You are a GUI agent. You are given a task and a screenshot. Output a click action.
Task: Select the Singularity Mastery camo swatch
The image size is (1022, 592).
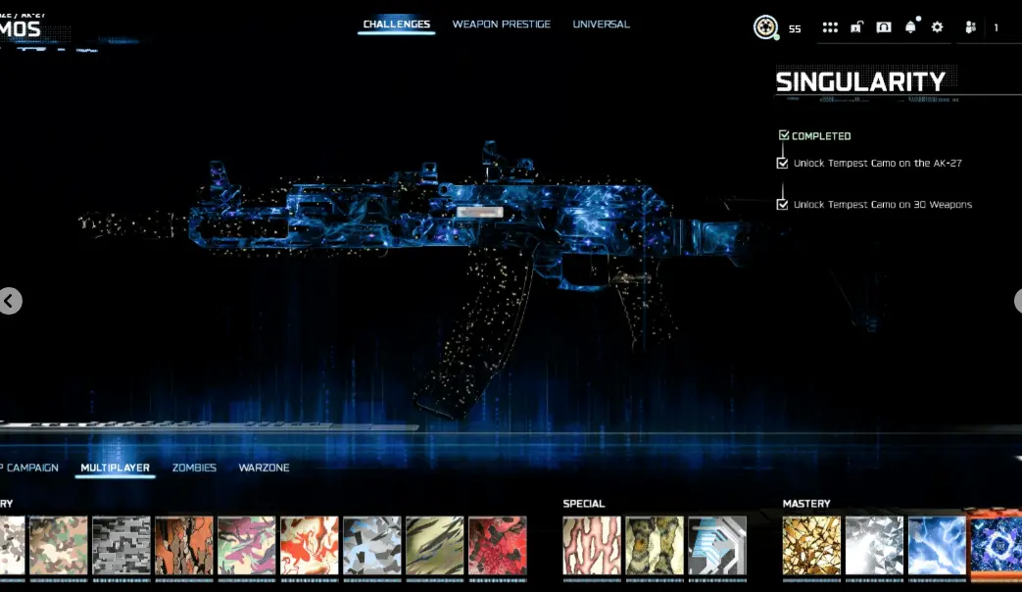(997, 544)
